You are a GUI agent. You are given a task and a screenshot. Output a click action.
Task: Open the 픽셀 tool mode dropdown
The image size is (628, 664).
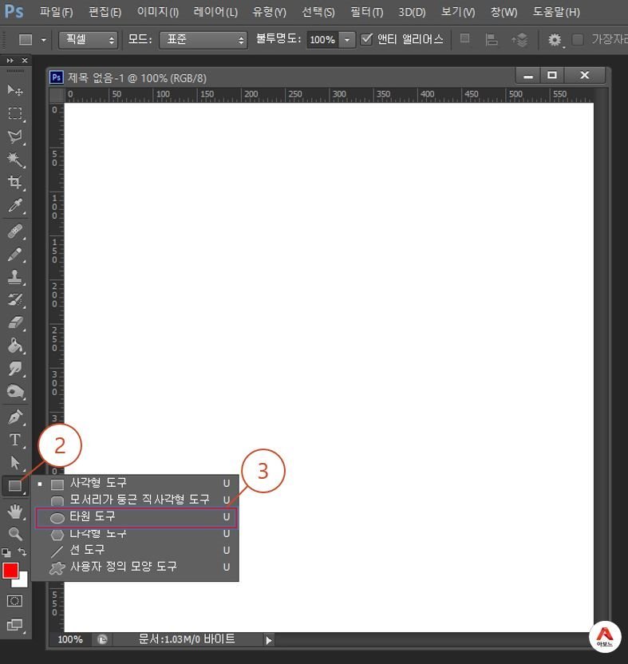[88, 40]
